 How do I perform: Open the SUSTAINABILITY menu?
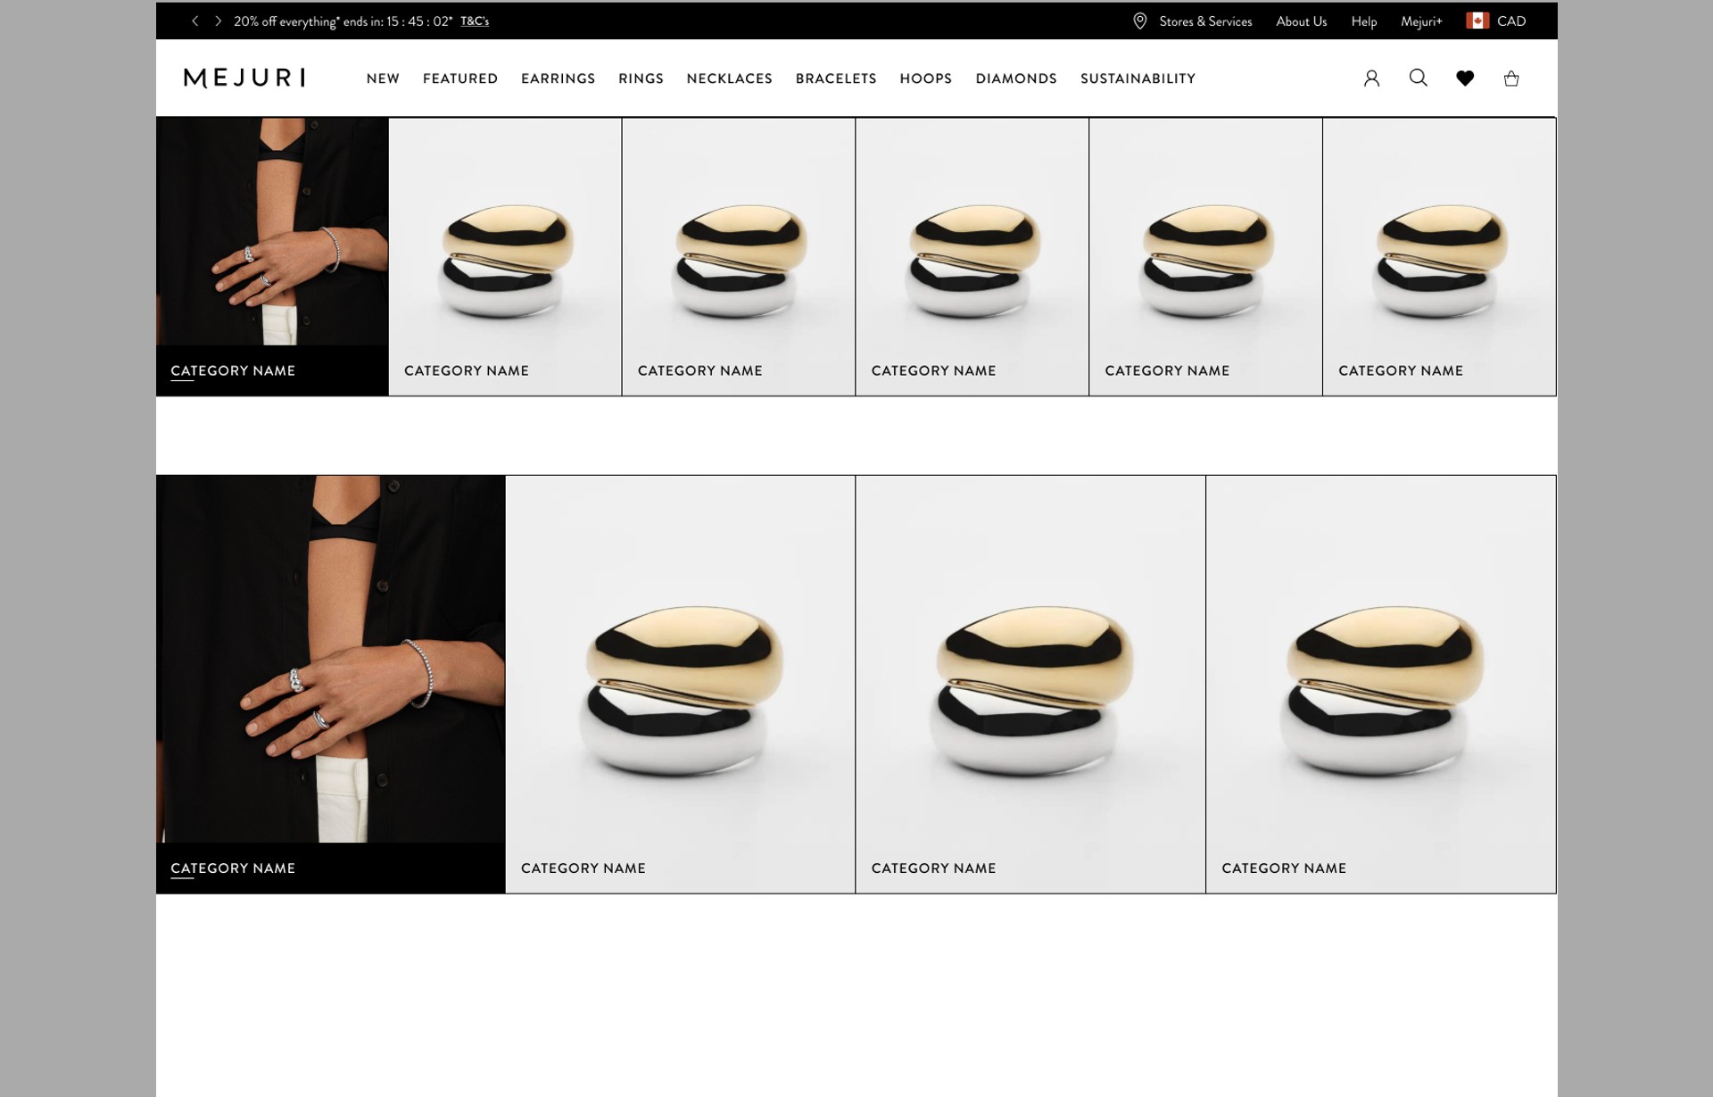(1138, 79)
